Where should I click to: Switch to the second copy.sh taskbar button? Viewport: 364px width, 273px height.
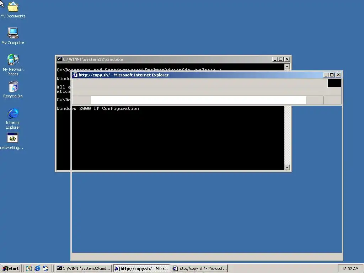tap(199, 268)
